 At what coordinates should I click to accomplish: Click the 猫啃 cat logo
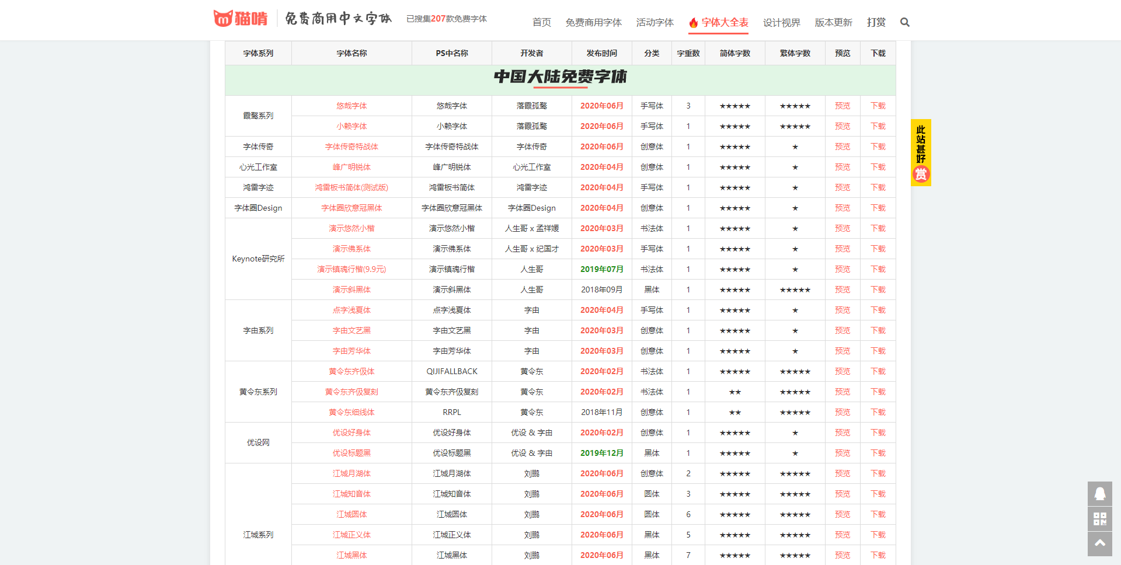tap(240, 19)
